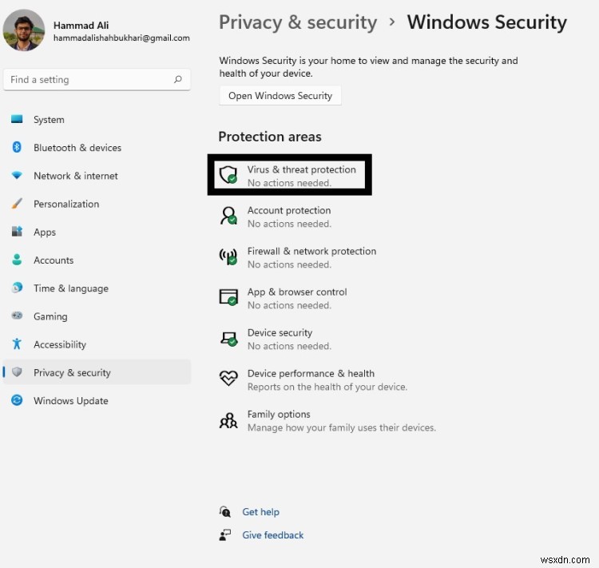Screen dimensions: 599x568
Task: Click the Get help headset icon
Action: tap(225, 511)
